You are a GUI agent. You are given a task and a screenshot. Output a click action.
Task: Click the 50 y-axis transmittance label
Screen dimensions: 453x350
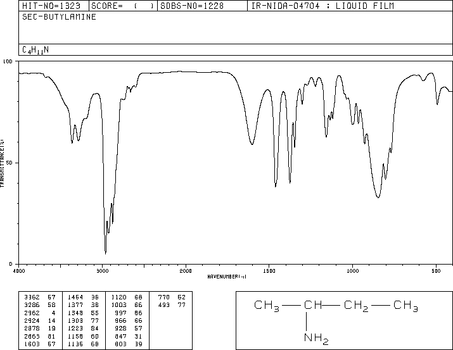click(x=10, y=163)
